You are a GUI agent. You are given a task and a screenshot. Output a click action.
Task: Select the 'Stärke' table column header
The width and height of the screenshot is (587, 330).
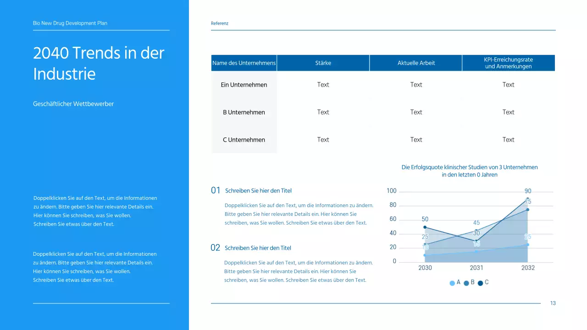[x=323, y=63]
